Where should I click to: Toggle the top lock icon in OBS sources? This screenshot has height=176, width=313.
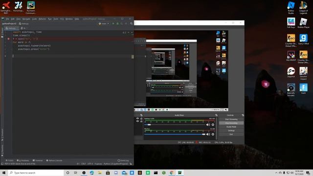[x=141, y=118]
